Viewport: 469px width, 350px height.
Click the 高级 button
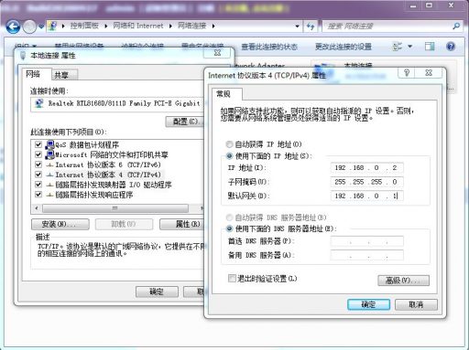coord(403,281)
